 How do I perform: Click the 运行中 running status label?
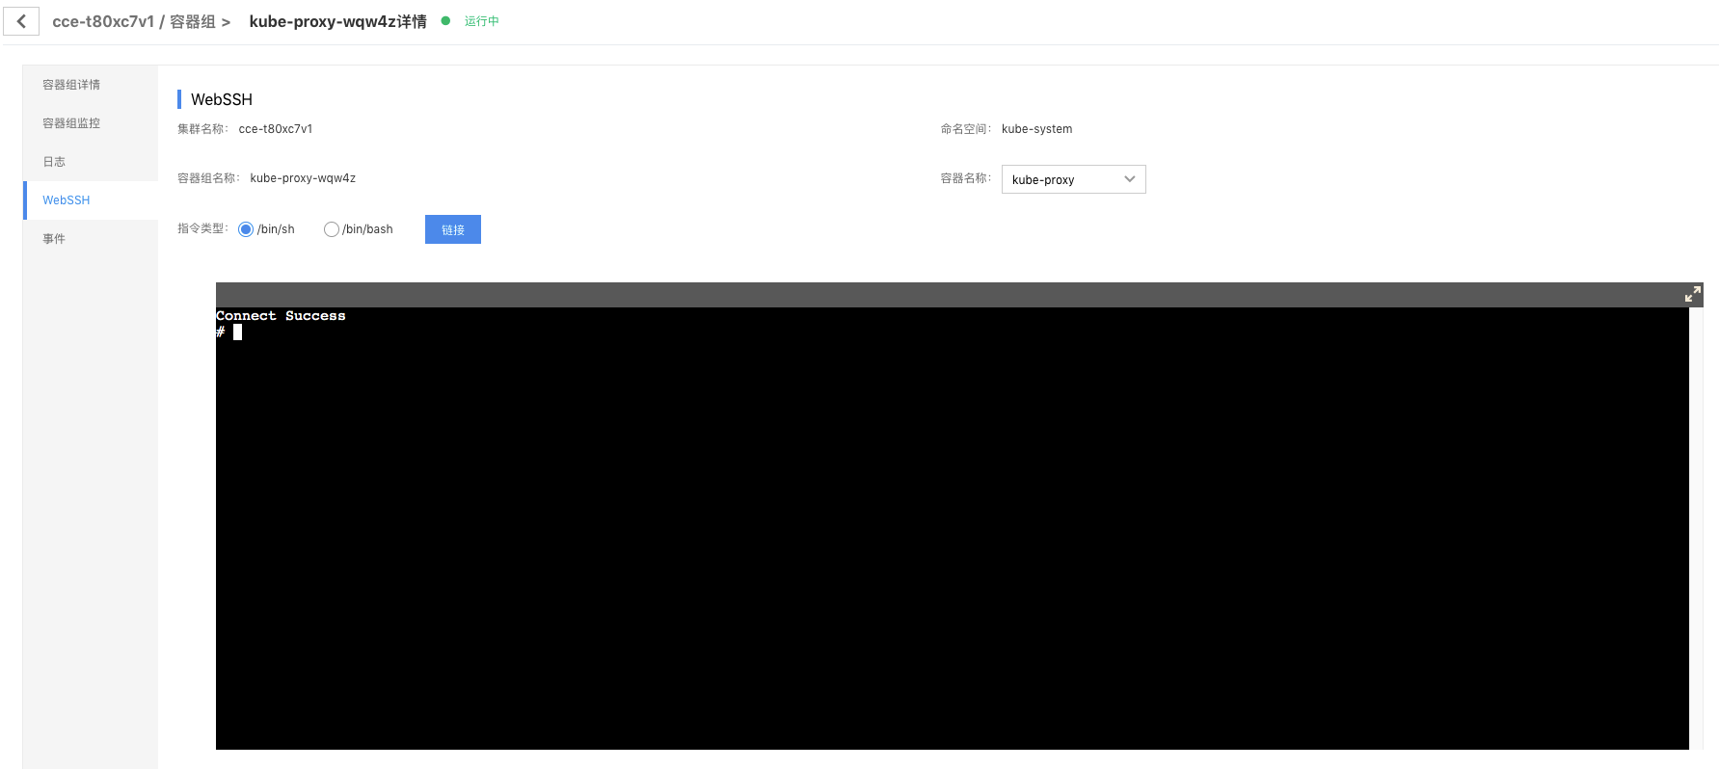pos(481,21)
